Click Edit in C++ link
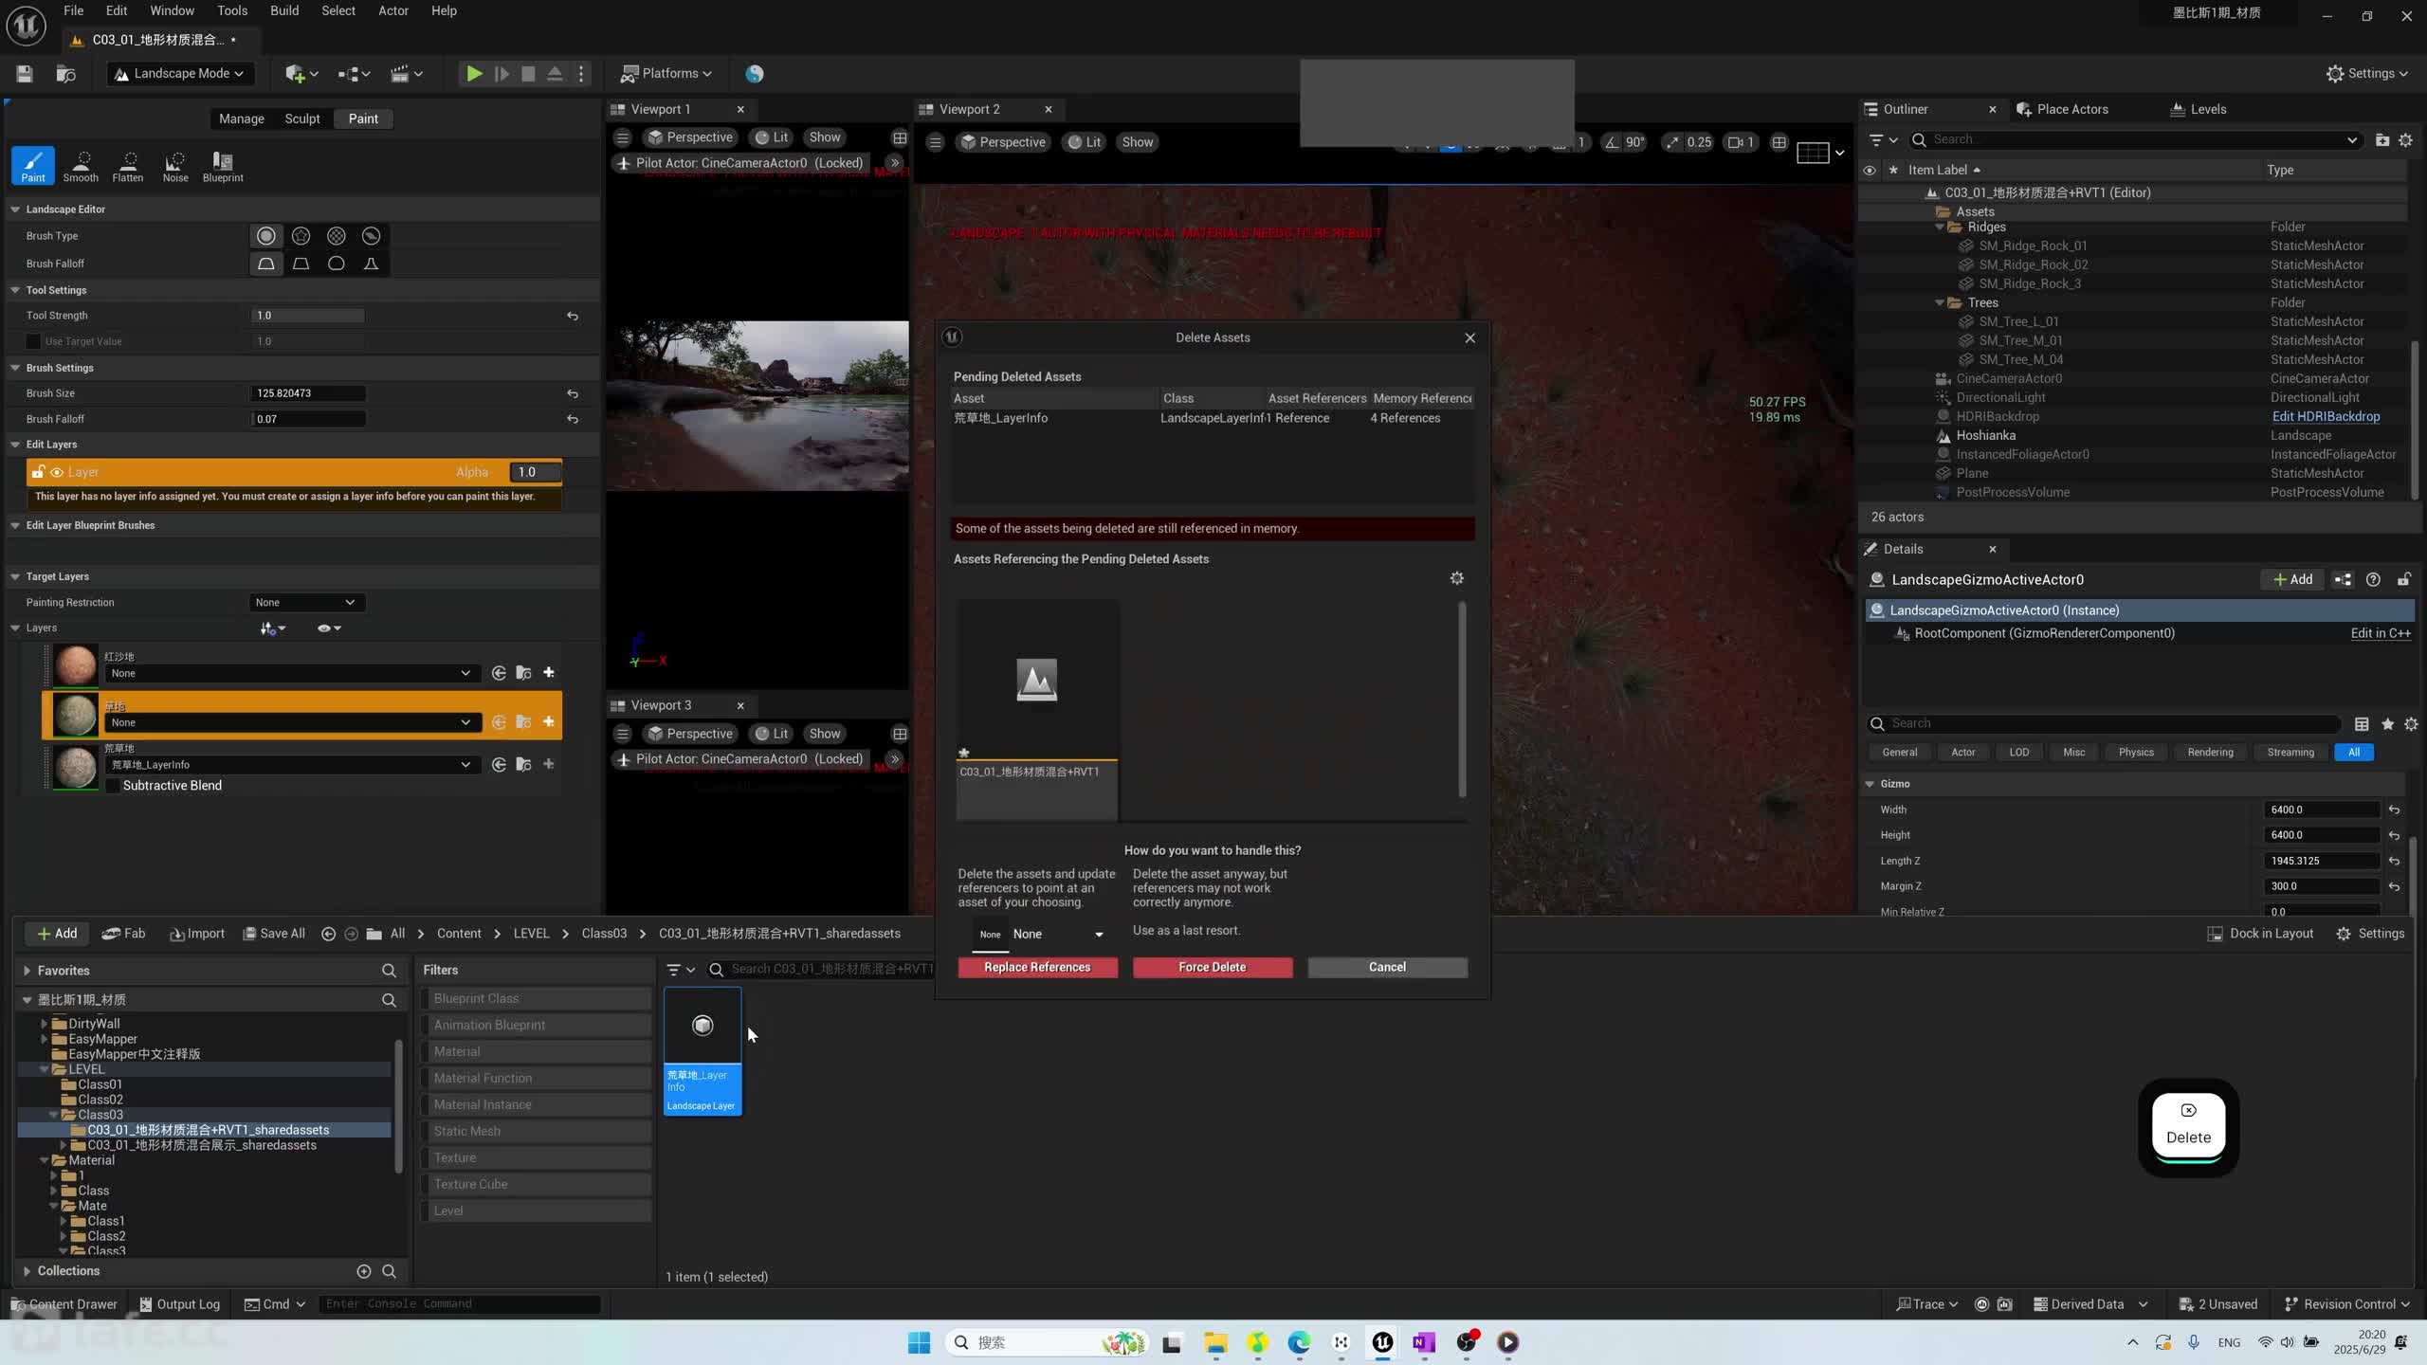 (2381, 634)
